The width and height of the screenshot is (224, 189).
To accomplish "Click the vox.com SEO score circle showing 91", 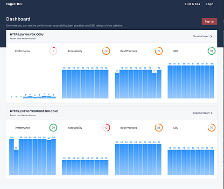I will click(211, 51).
